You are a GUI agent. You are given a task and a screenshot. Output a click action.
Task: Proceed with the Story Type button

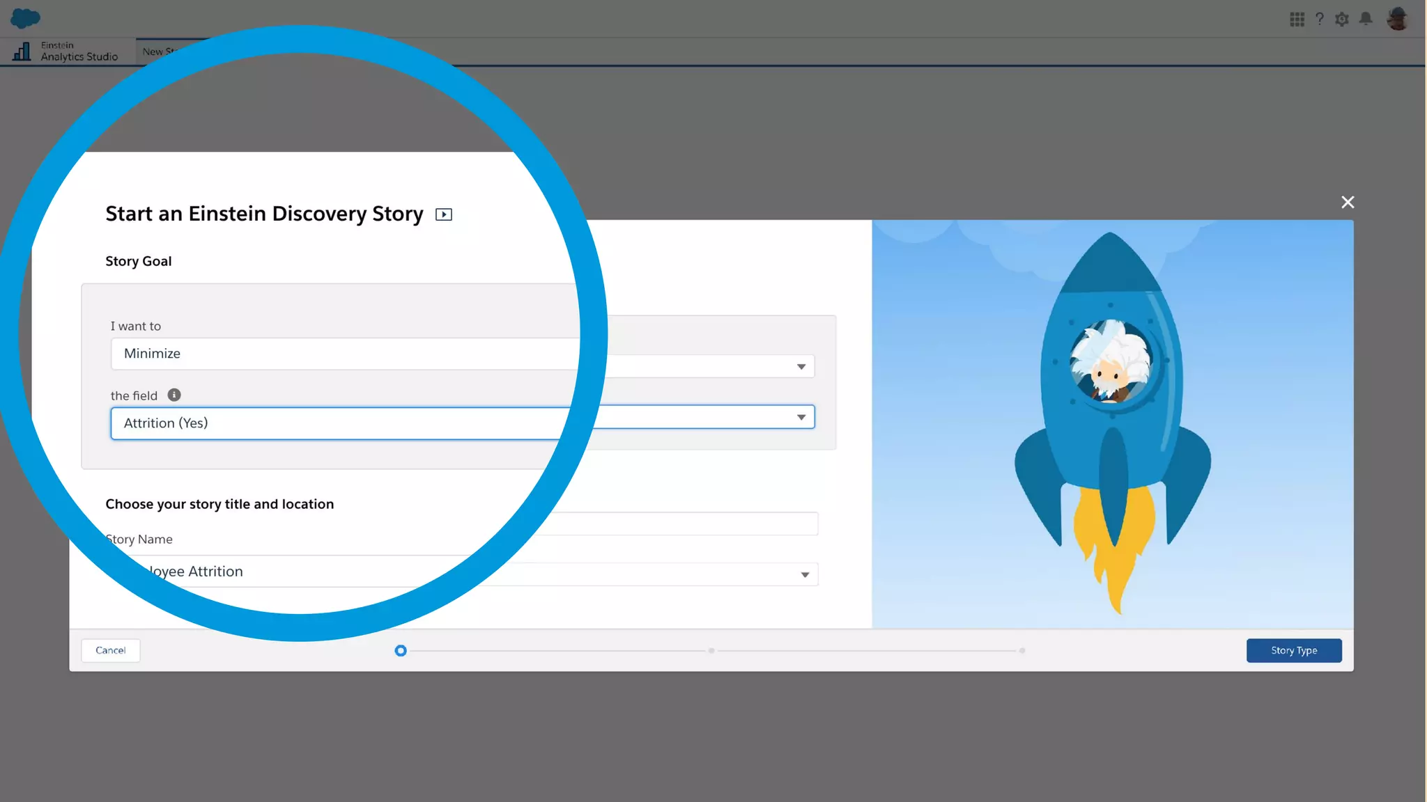1293,650
